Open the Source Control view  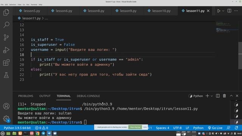tap(6, 37)
